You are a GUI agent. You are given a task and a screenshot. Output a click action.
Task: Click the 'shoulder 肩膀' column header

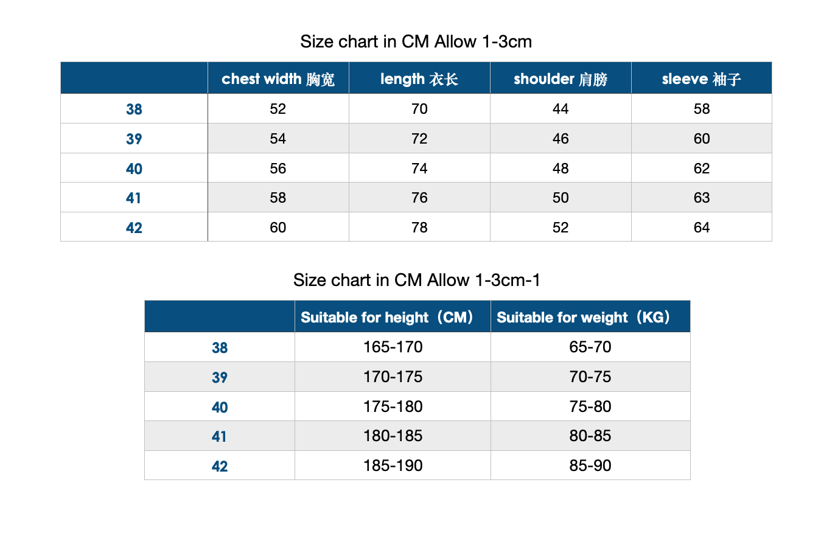tap(561, 78)
